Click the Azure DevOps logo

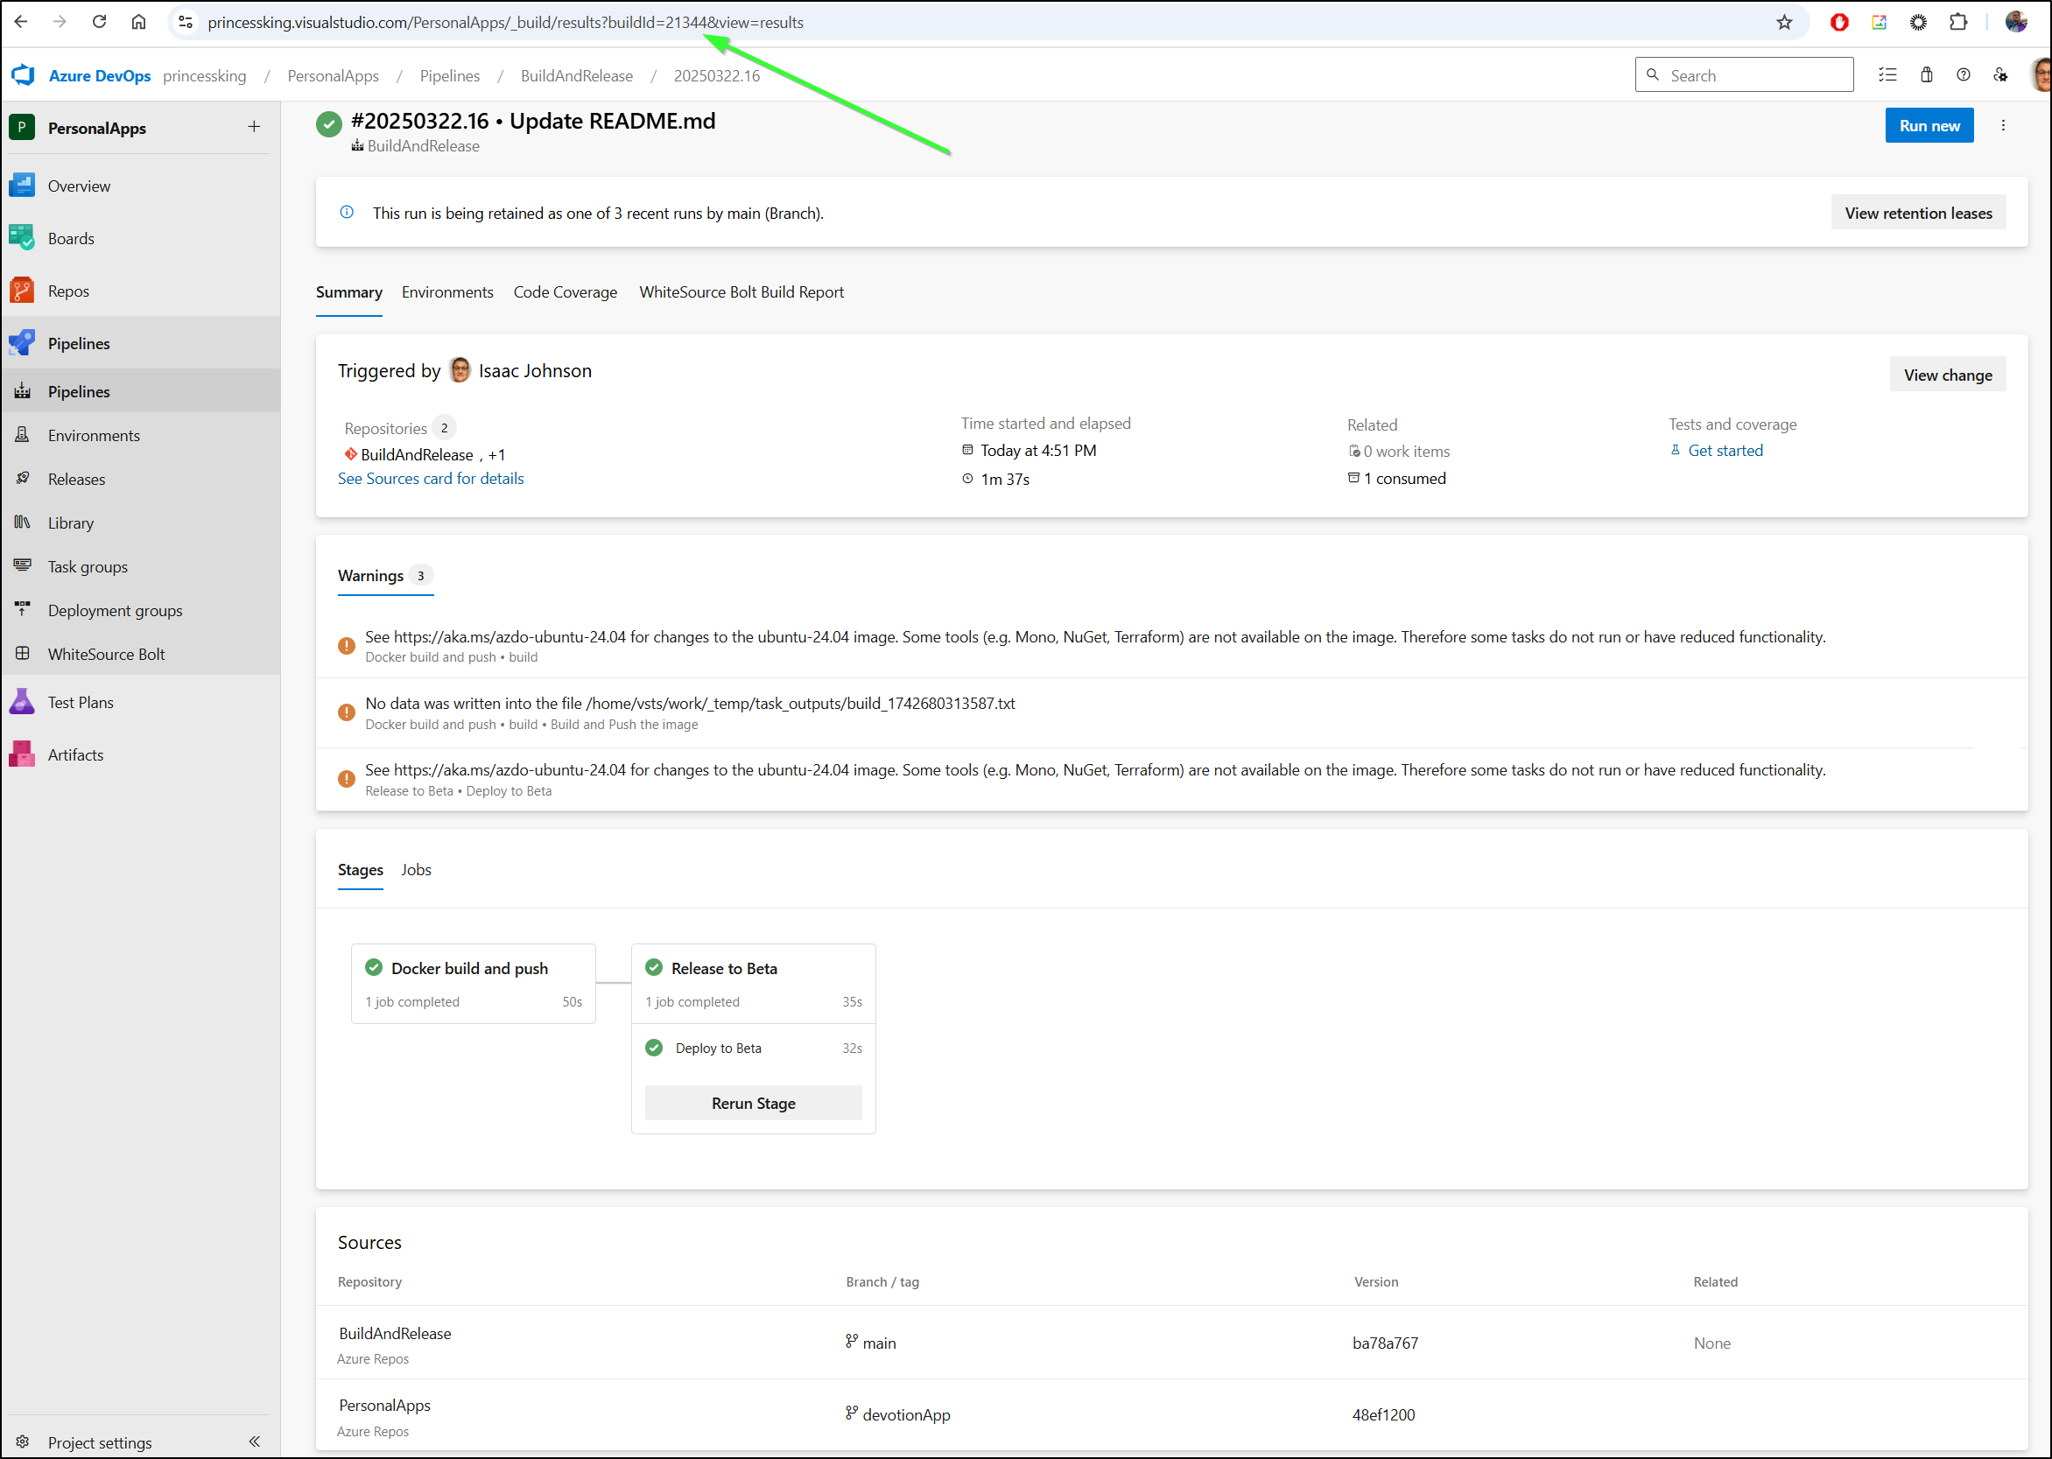coord(24,75)
